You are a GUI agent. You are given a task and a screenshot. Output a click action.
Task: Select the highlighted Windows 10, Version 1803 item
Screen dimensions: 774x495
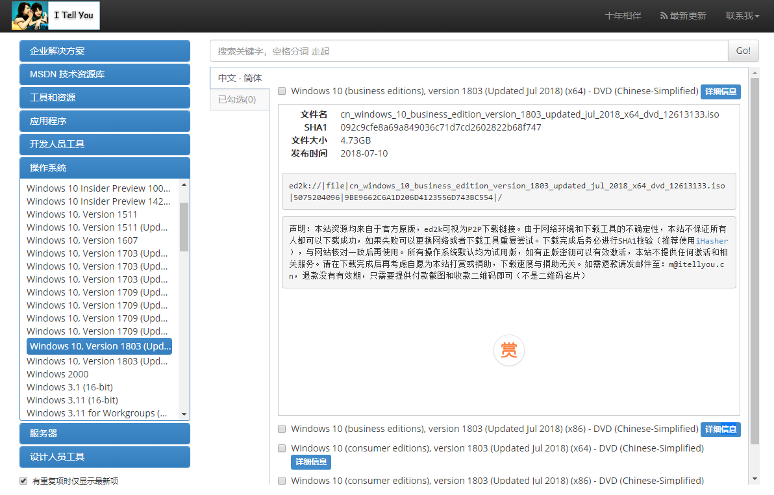(x=99, y=346)
